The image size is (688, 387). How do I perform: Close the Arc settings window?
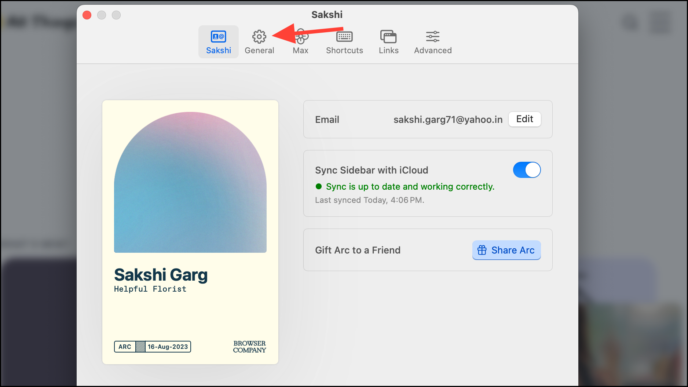[x=87, y=15]
